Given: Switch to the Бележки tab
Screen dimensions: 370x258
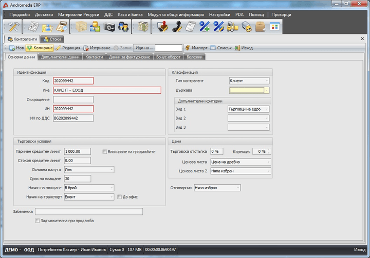Looking at the screenshot, I should click(194, 57).
